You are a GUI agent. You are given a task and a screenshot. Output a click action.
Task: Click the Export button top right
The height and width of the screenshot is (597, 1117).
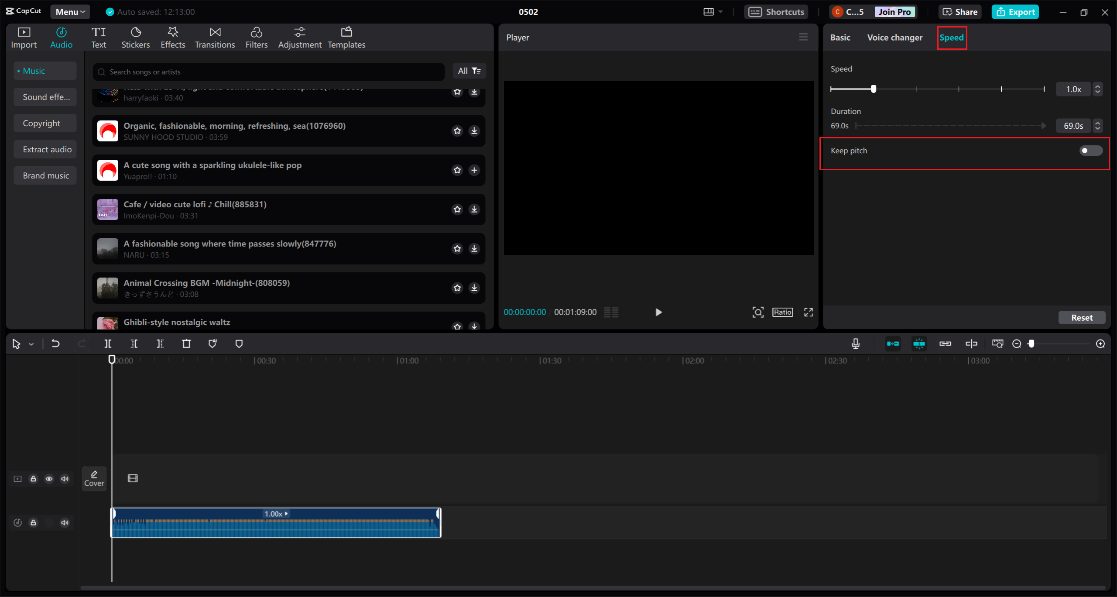click(x=1015, y=11)
